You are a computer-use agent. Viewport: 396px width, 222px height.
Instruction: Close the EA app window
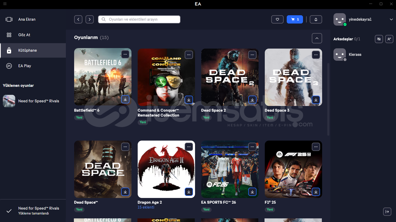click(391, 4)
